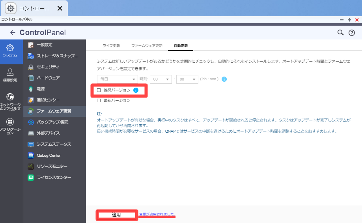Switch to the ライブ更新 tab
Image resolution: width=362 pixels, height=223 pixels.
click(111, 45)
